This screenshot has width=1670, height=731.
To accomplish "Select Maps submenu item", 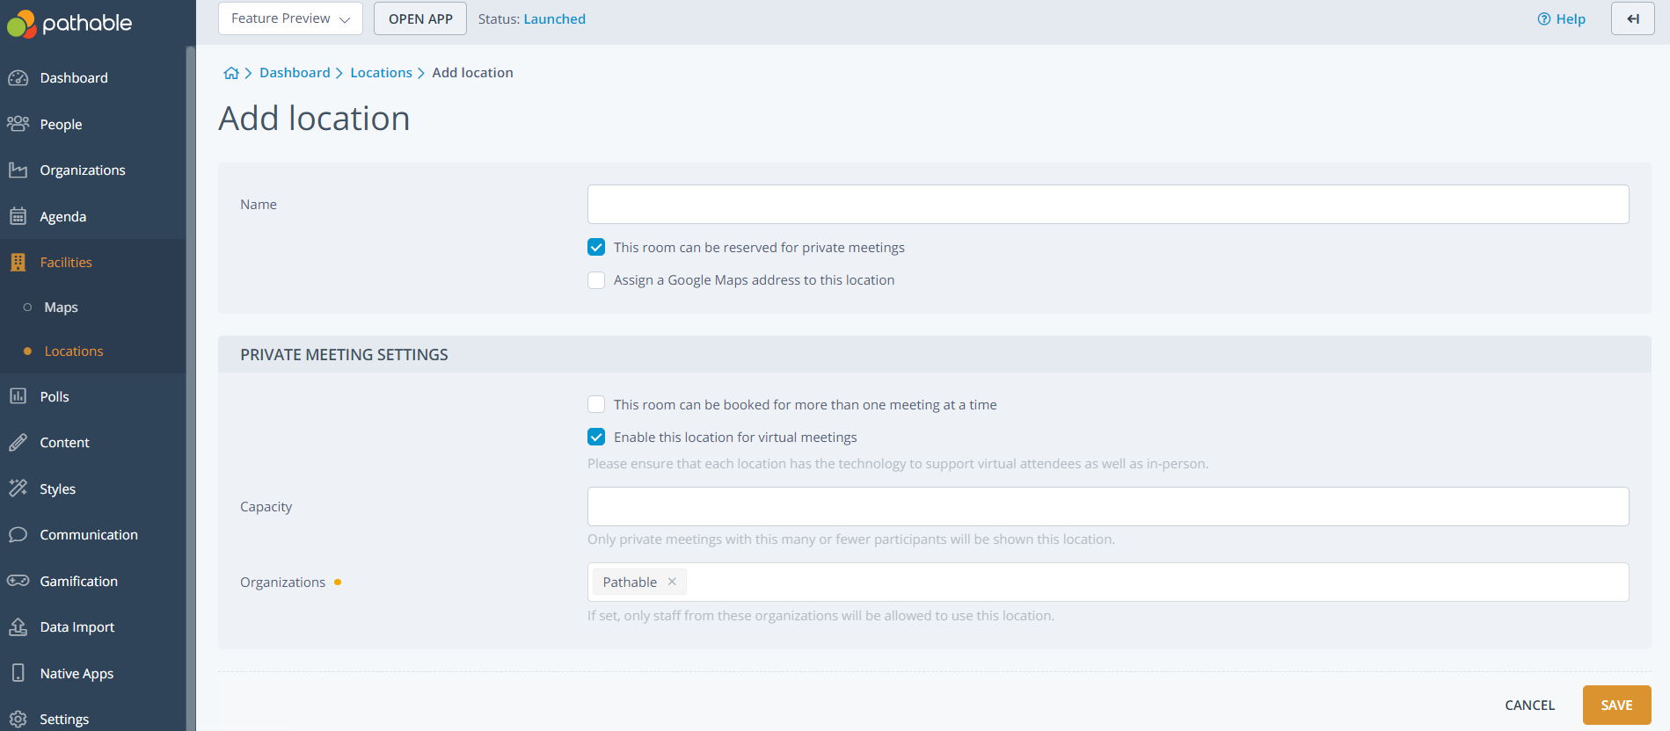I will pyautogui.click(x=61, y=308).
